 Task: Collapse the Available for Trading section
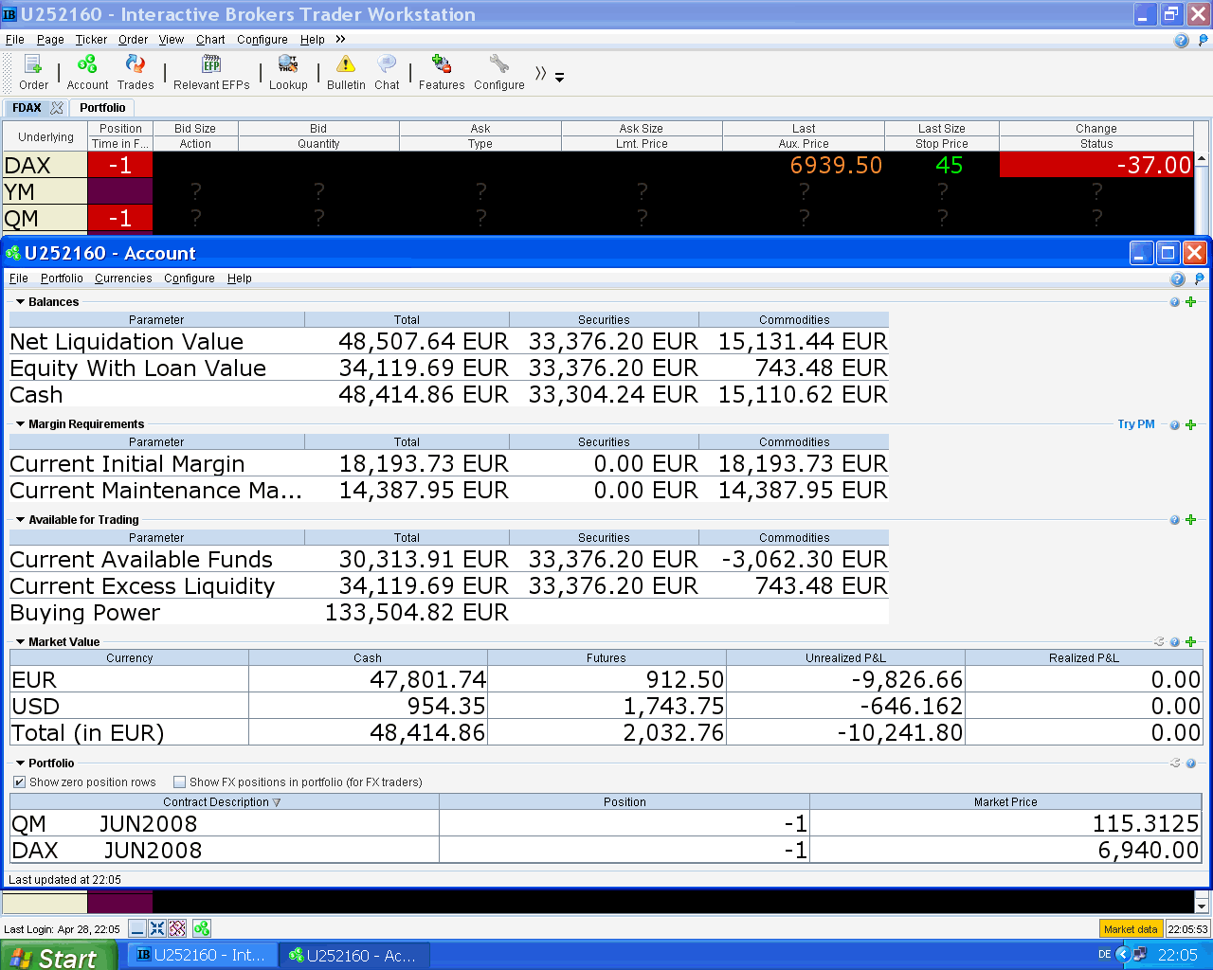[20, 520]
